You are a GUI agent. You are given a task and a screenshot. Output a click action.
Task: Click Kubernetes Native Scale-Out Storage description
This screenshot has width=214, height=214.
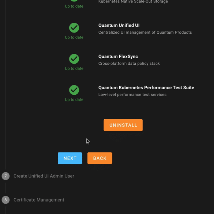pos(133,1)
